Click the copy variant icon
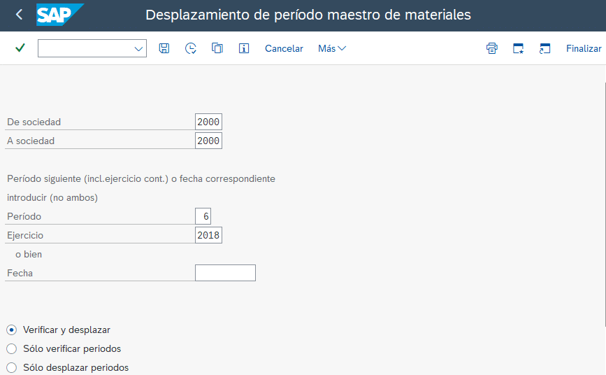 (x=217, y=48)
